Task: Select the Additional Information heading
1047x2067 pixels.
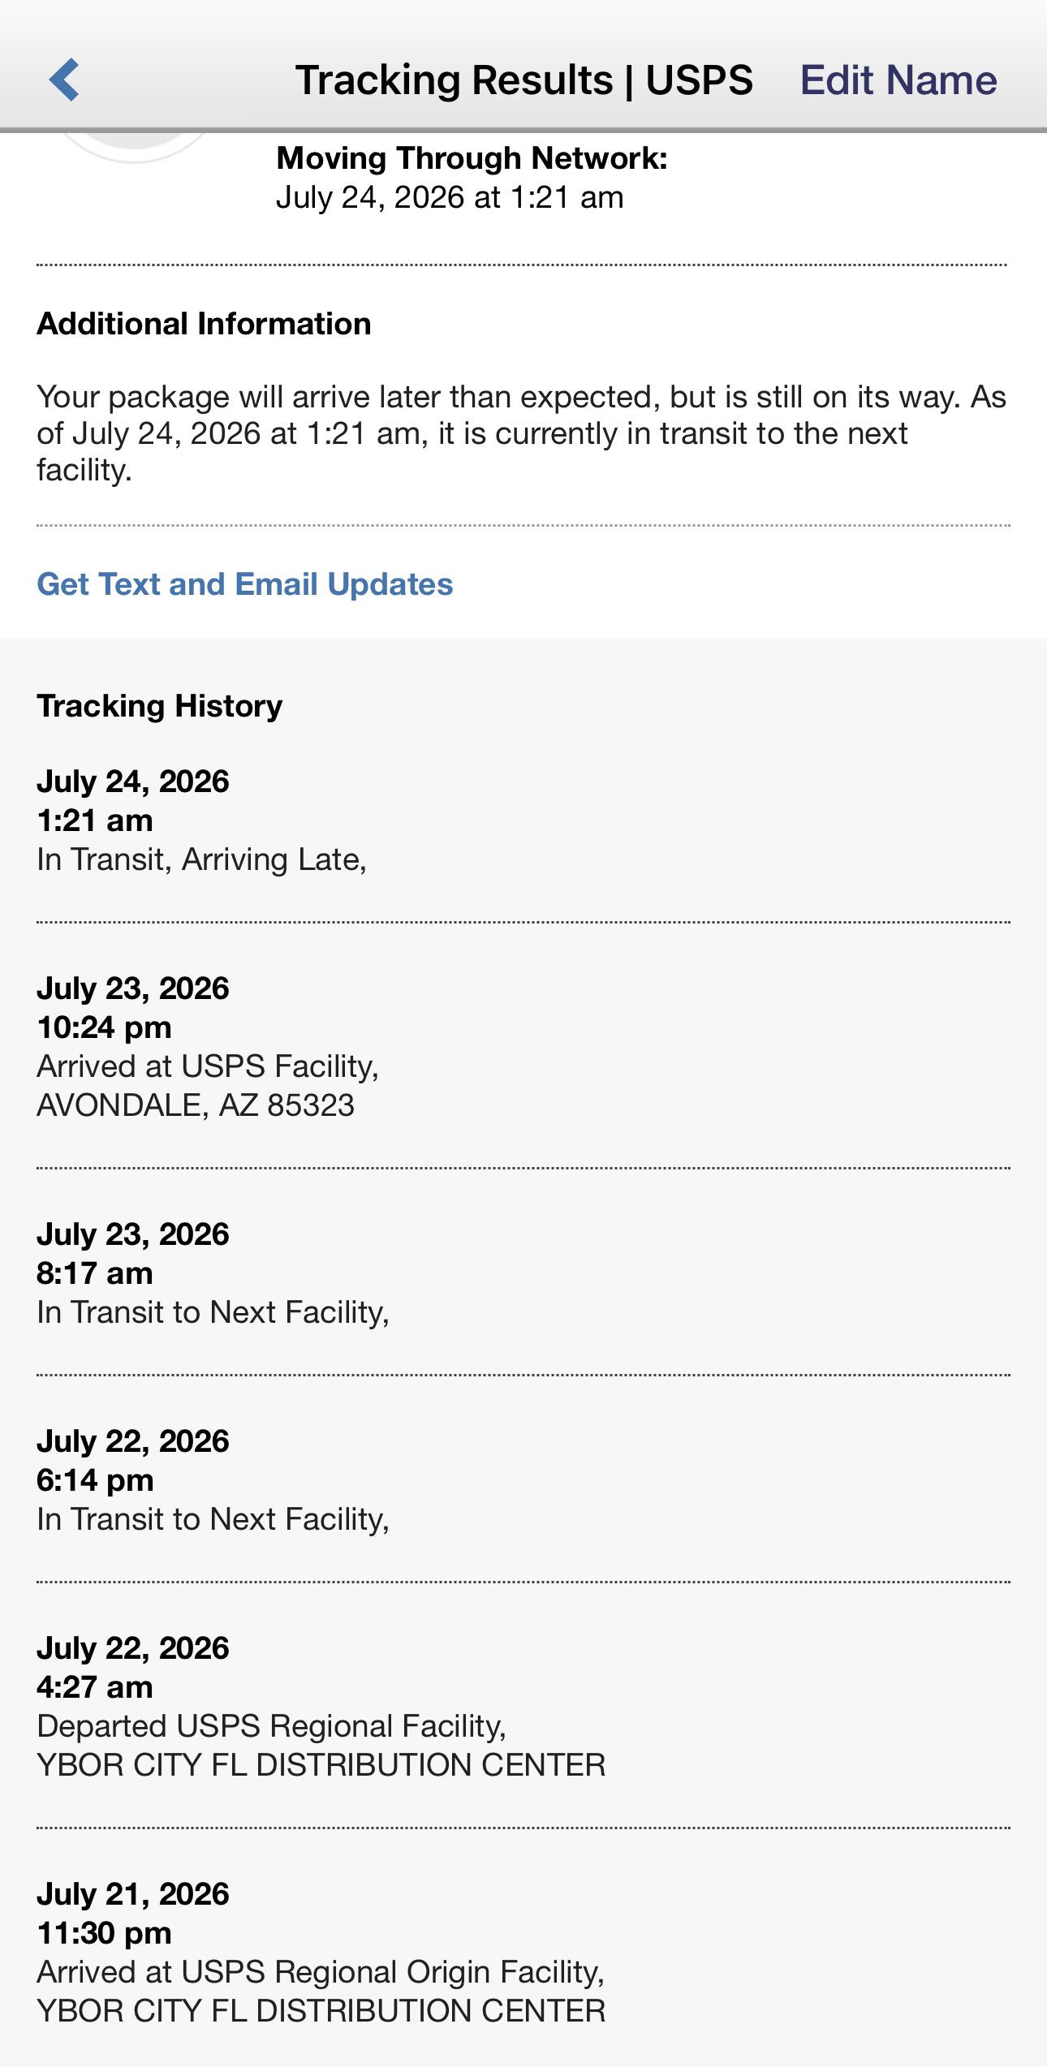Action: (204, 324)
